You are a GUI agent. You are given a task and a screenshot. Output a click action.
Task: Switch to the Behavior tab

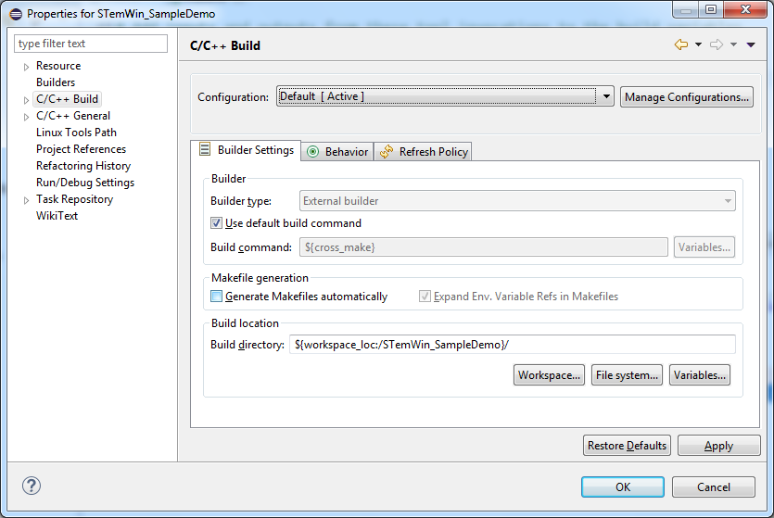pyautogui.click(x=337, y=151)
